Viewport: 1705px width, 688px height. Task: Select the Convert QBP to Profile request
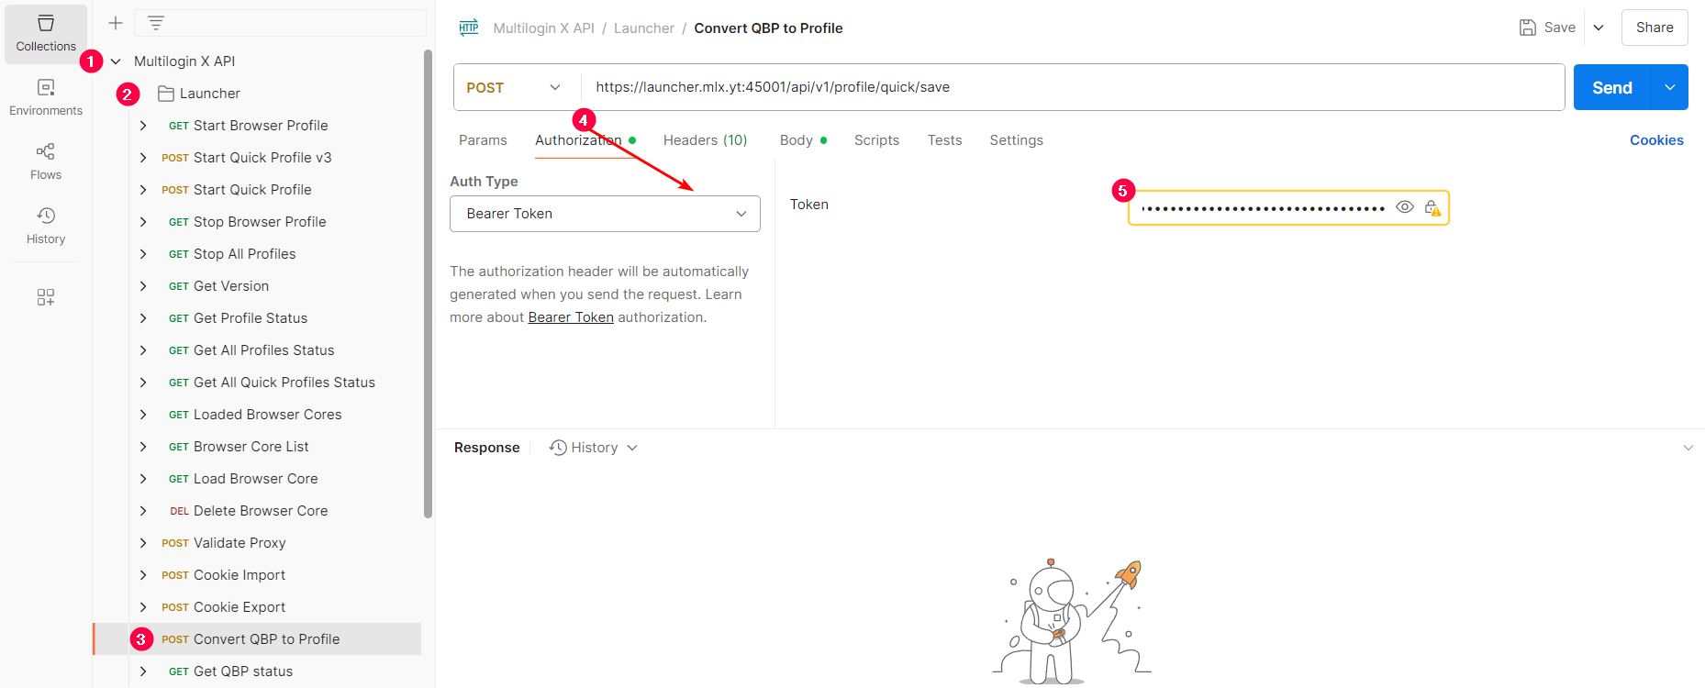(x=257, y=639)
